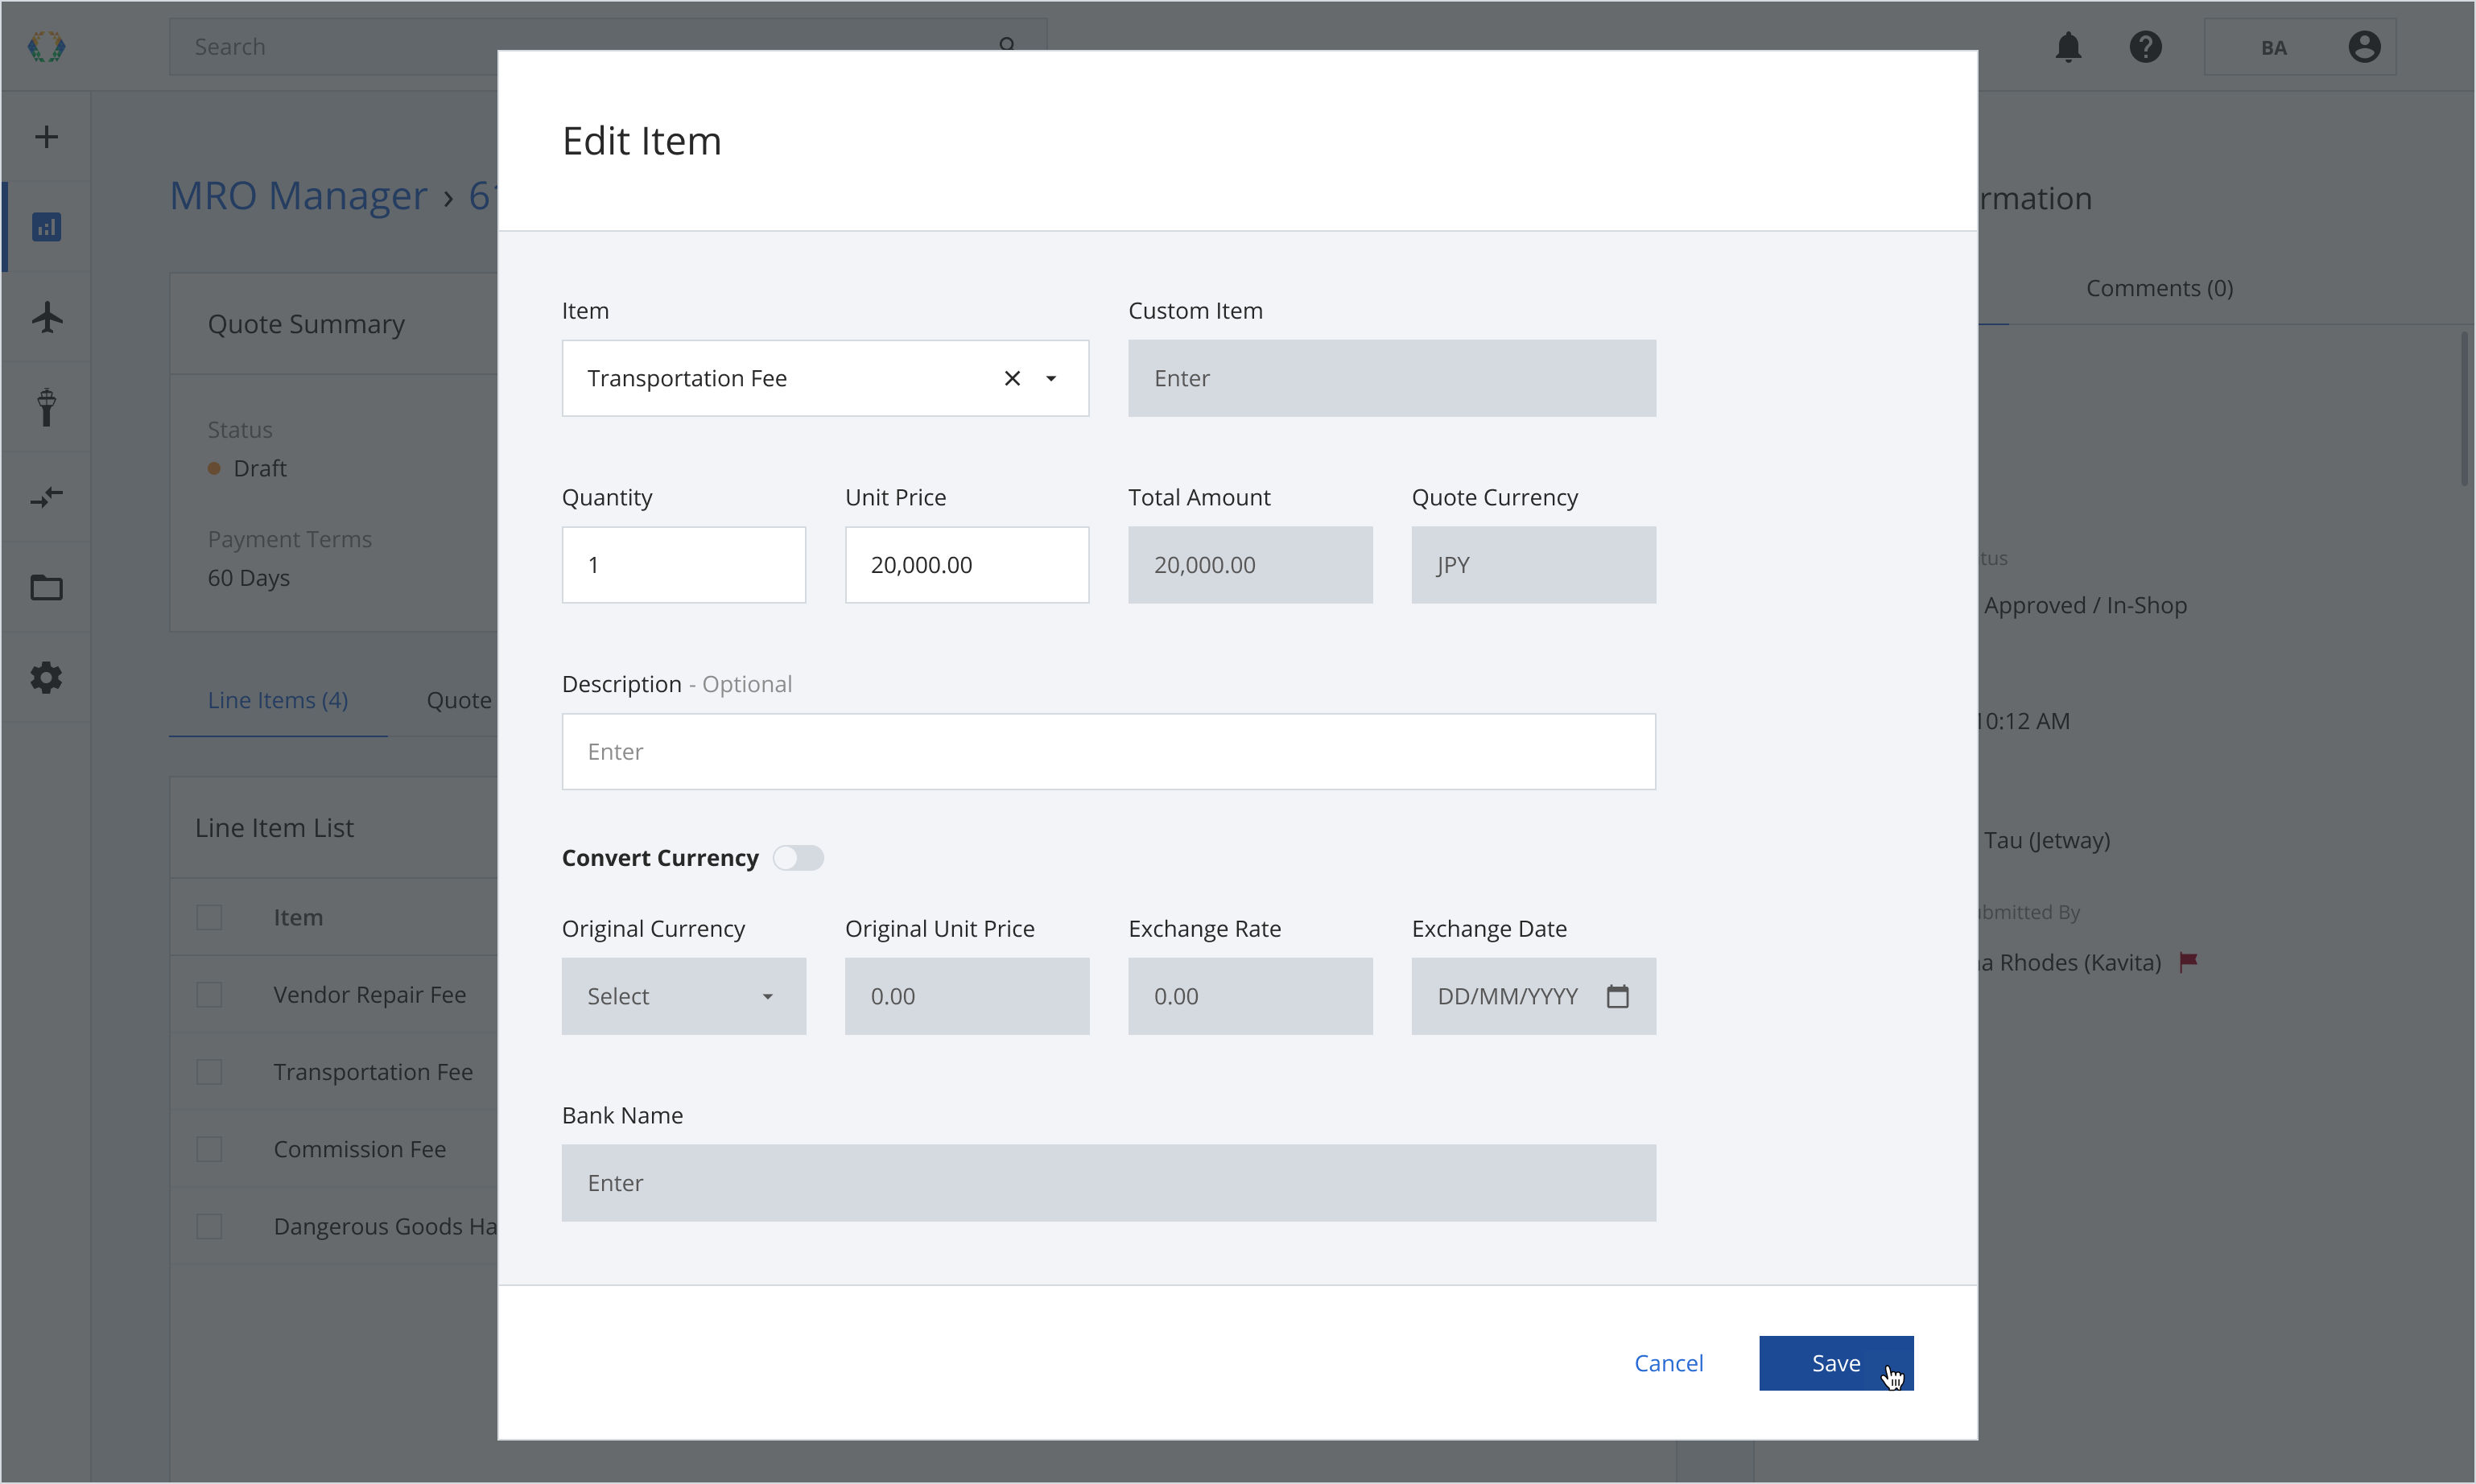Click the Original Unit Price field

point(967,996)
